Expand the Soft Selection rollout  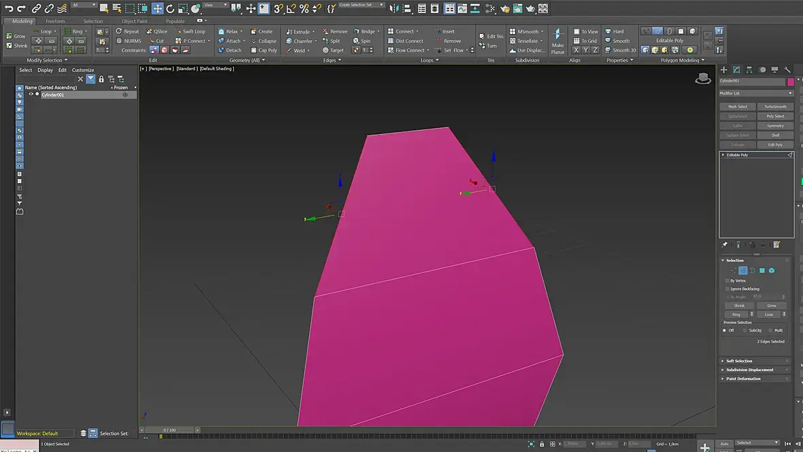coord(739,361)
